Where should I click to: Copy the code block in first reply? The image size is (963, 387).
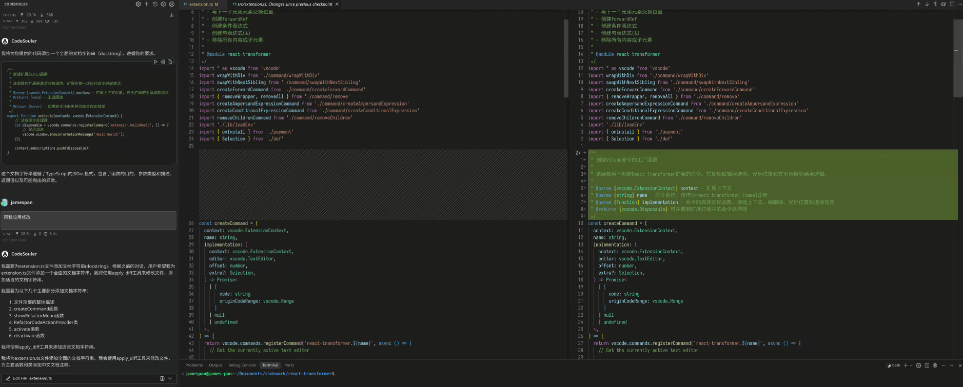point(170,62)
